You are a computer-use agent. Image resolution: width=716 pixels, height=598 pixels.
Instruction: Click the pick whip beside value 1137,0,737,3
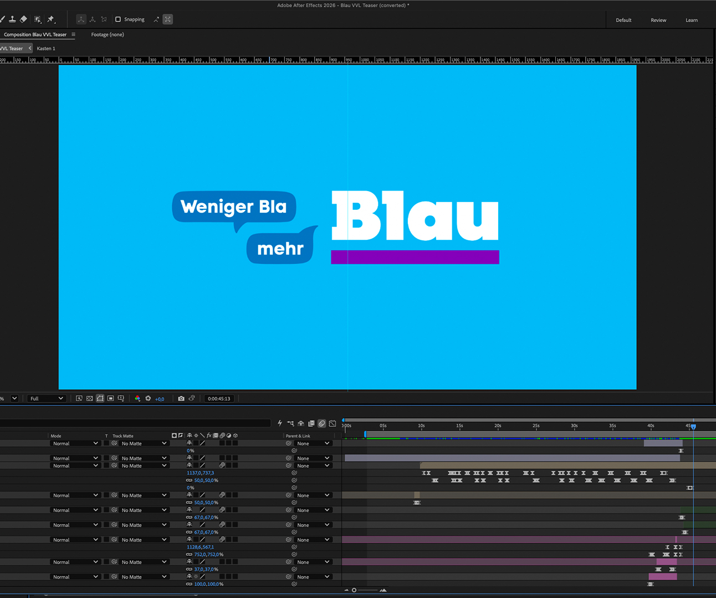click(x=294, y=473)
